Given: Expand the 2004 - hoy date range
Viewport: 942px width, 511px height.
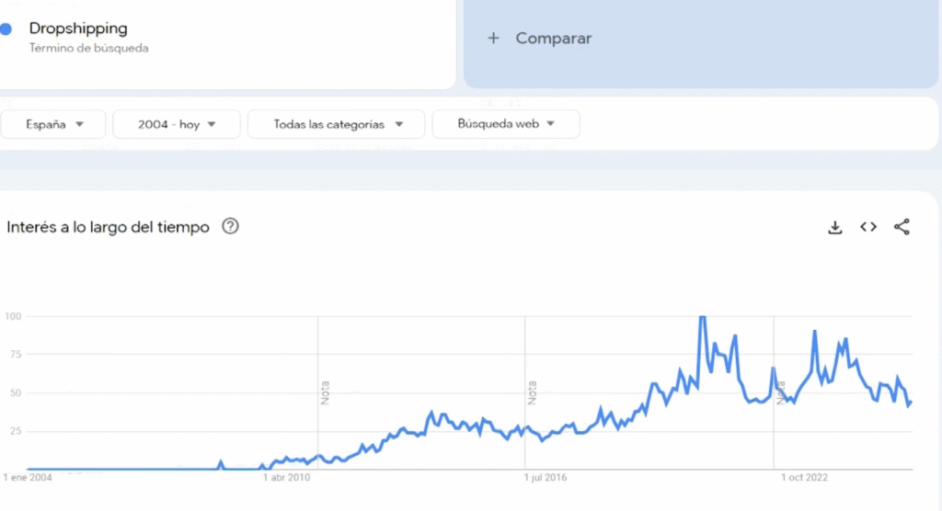Looking at the screenshot, I should (x=177, y=124).
